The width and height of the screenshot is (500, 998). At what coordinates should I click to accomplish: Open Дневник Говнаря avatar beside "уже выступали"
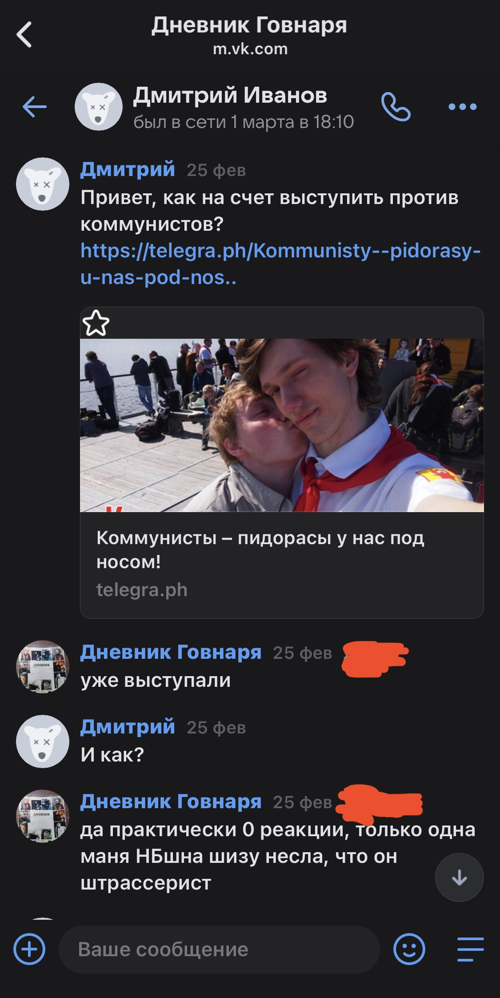pos(43,667)
